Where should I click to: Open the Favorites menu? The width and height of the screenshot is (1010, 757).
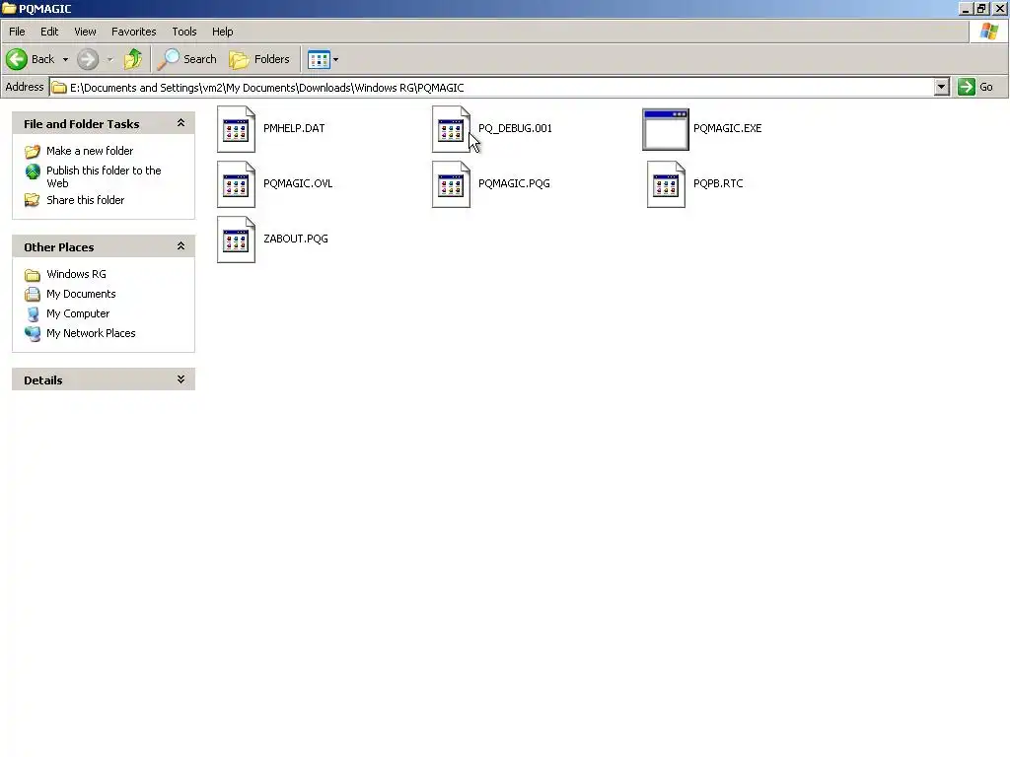click(133, 32)
